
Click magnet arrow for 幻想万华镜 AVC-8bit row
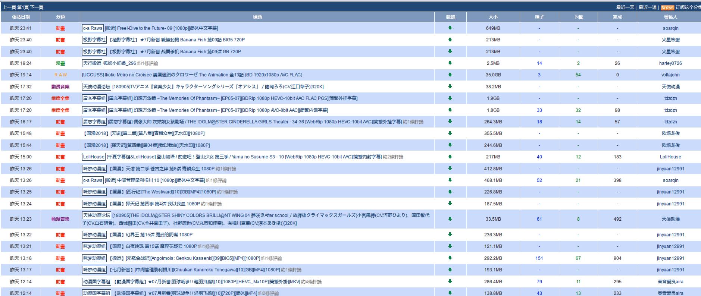pyautogui.click(x=450, y=110)
